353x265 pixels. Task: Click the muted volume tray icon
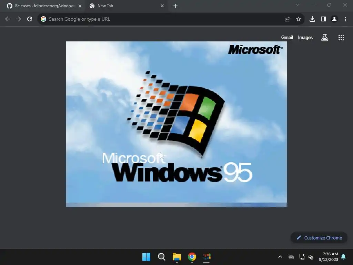(311, 257)
